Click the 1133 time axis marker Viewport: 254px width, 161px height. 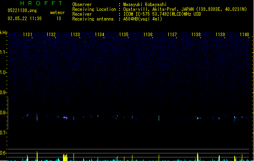76,35
